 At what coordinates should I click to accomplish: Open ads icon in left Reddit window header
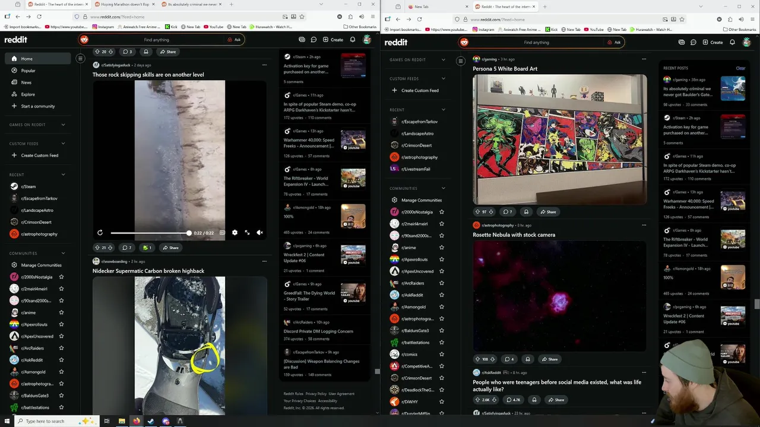click(302, 40)
